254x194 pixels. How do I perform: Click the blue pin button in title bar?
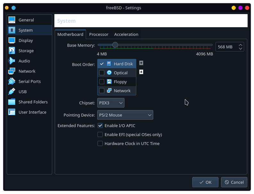pos(14,8)
